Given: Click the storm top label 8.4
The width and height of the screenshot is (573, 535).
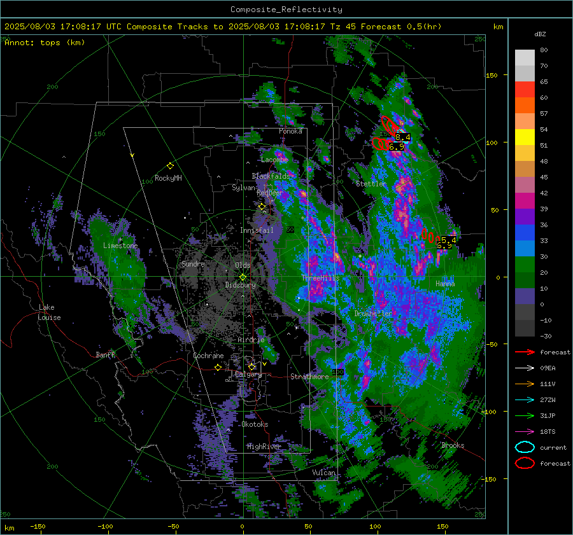Looking at the screenshot, I should coord(403,137).
